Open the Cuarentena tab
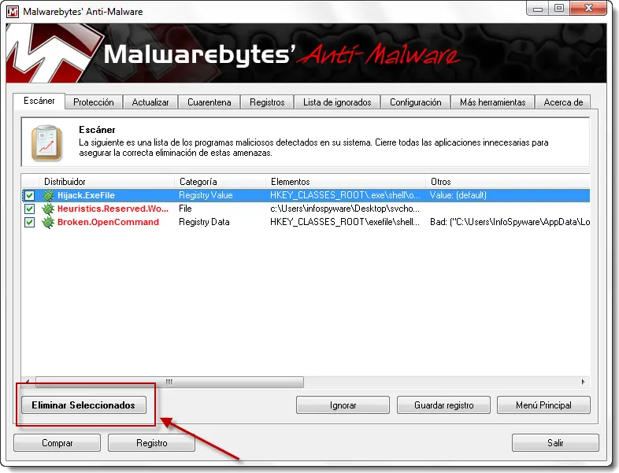 pos(209,102)
